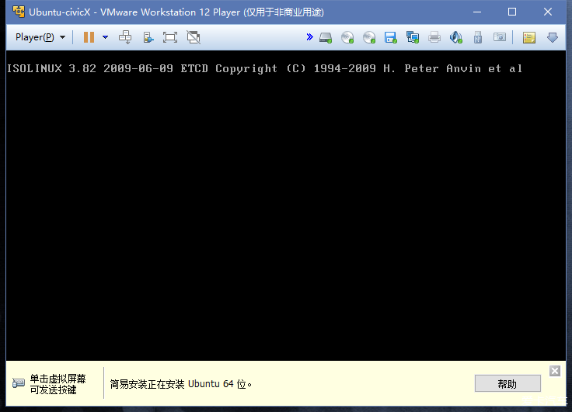Screen dimensions: 572x412
Task: Close the easy install info bar
Action: [x=555, y=371]
